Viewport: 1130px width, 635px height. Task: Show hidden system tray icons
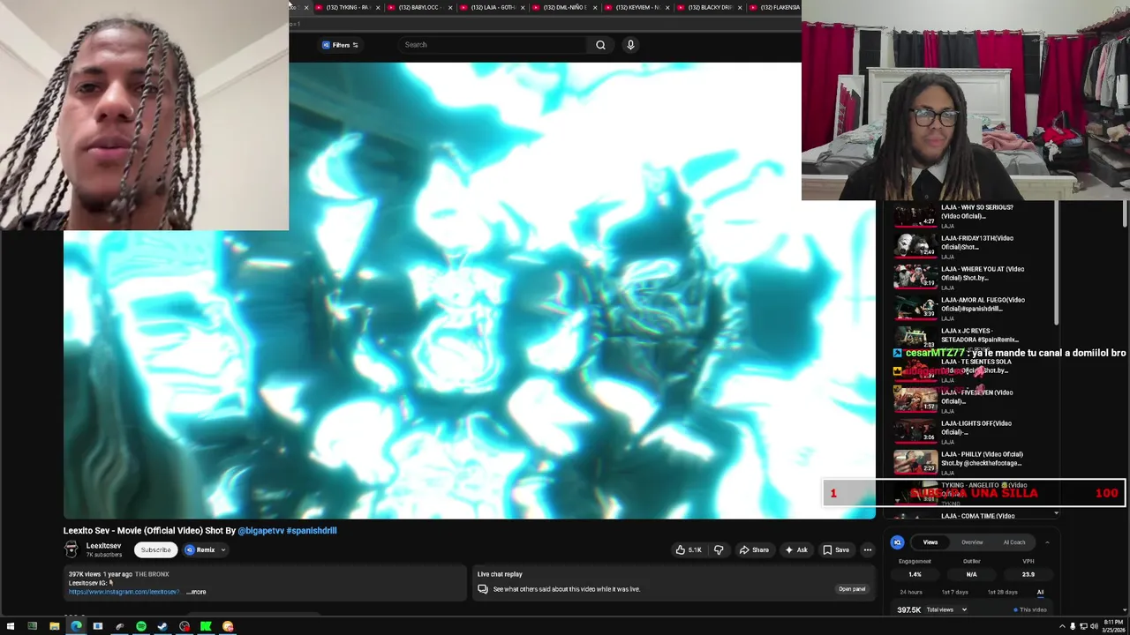pyautogui.click(x=1062, y=626)
